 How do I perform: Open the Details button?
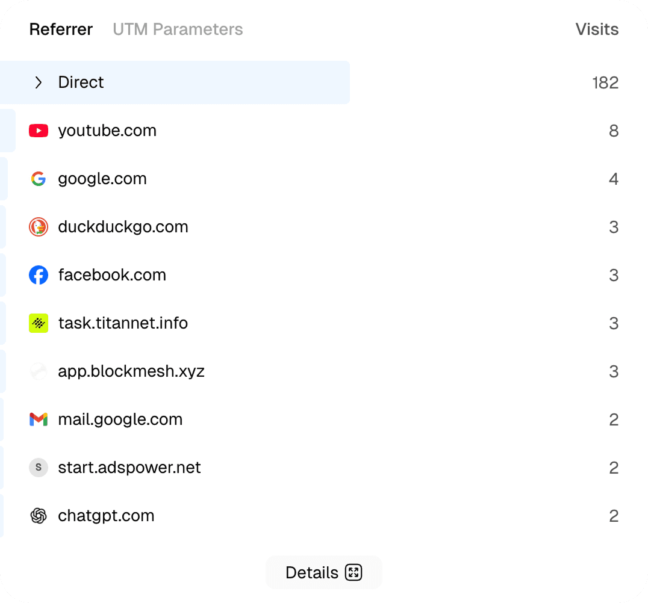coord(312,572)
